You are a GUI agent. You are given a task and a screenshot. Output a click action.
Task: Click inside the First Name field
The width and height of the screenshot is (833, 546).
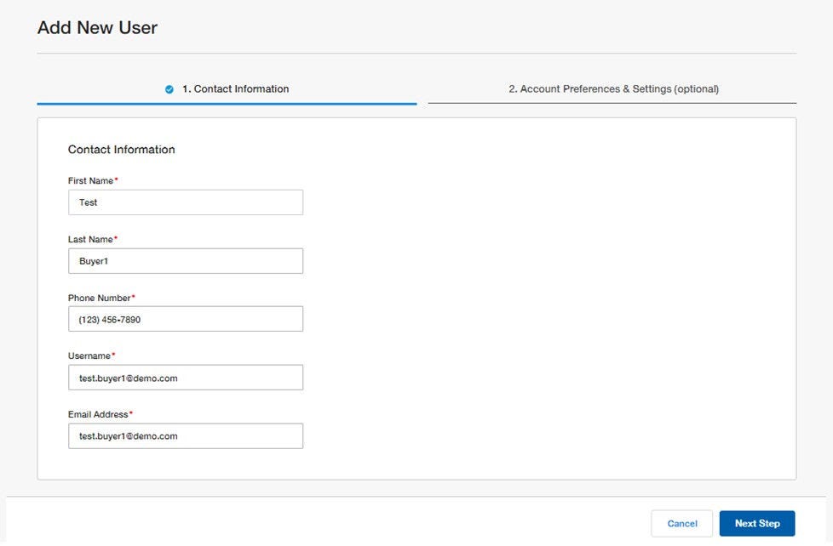185,202
